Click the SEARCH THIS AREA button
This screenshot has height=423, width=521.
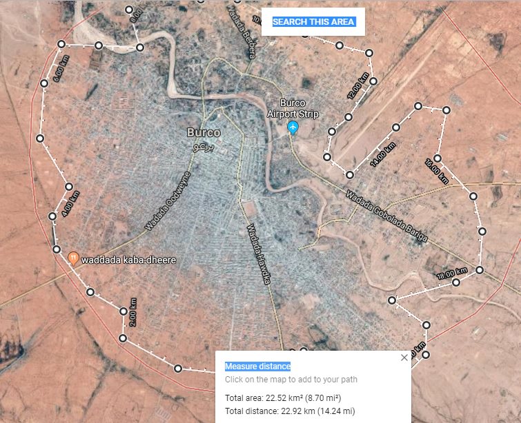pyautogui.click(x=313, y=22)
